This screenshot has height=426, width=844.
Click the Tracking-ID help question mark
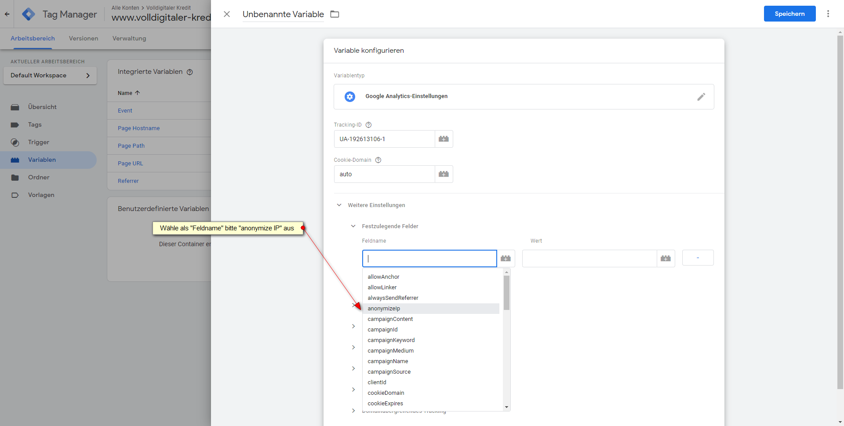pyautogui.click(x=368, y=125)
